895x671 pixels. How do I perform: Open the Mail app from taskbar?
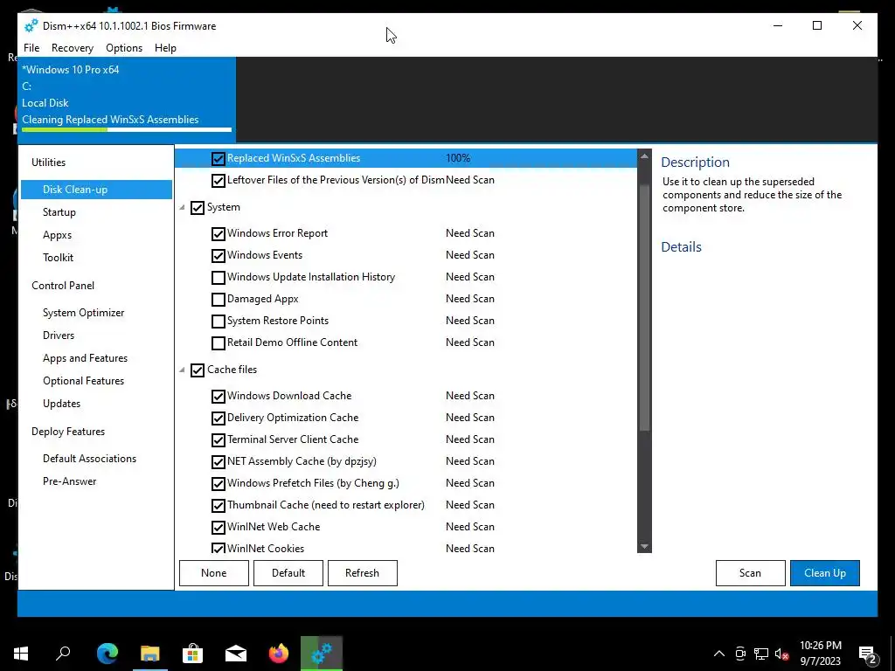[235, 654]
